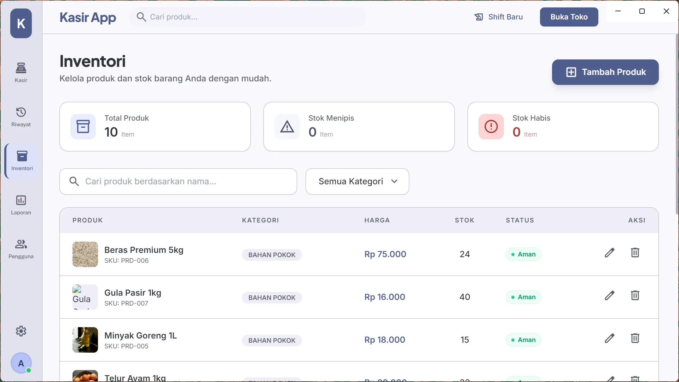679x382 pixels.
Task: Click the Rp 18.000 price
Action: click(x=385, y=340)
